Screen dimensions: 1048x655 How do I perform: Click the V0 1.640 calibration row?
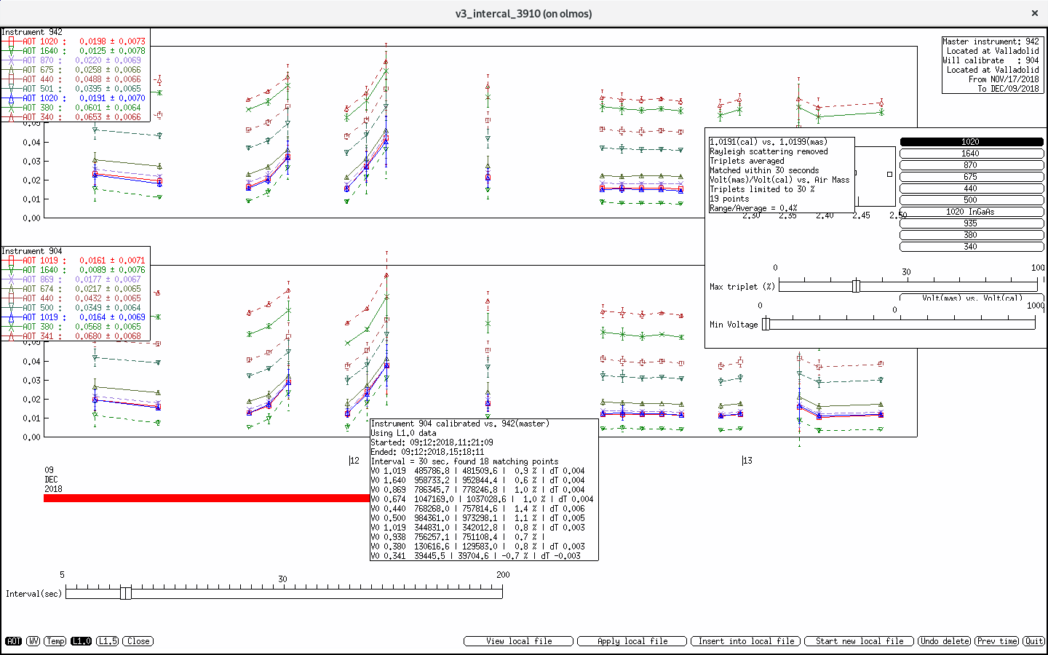point(478,480)
